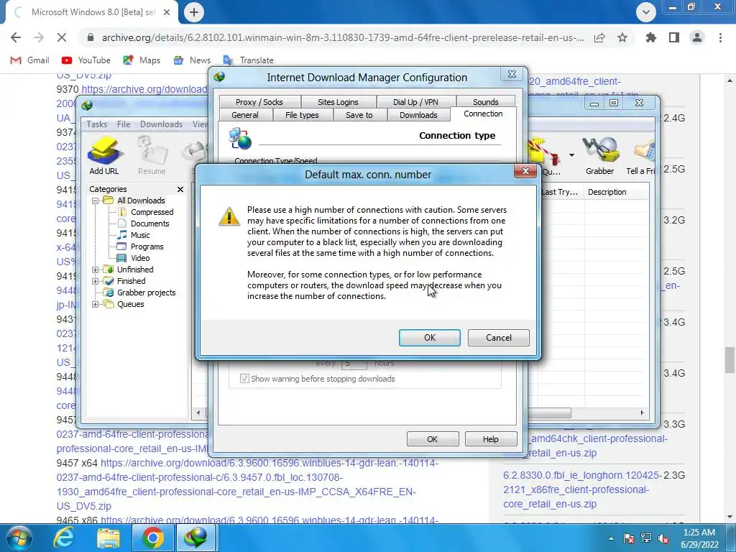Image resolution: width=736 pixels, height=552 pixels.
Task: Open Internet Explorer from the taskbar
Action: (63, 538)
